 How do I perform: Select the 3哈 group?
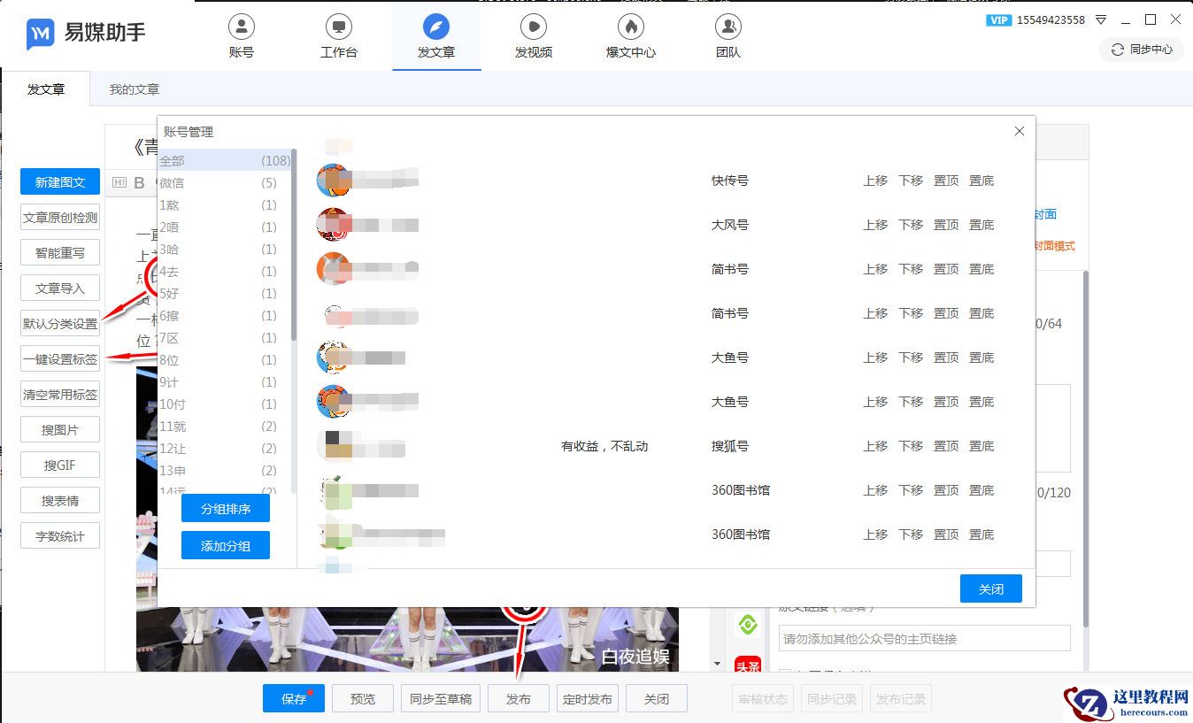pos(224,250)
